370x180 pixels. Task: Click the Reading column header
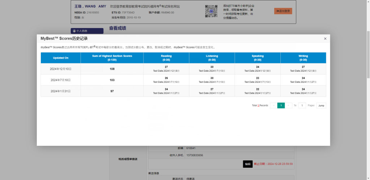pos(166,58)
